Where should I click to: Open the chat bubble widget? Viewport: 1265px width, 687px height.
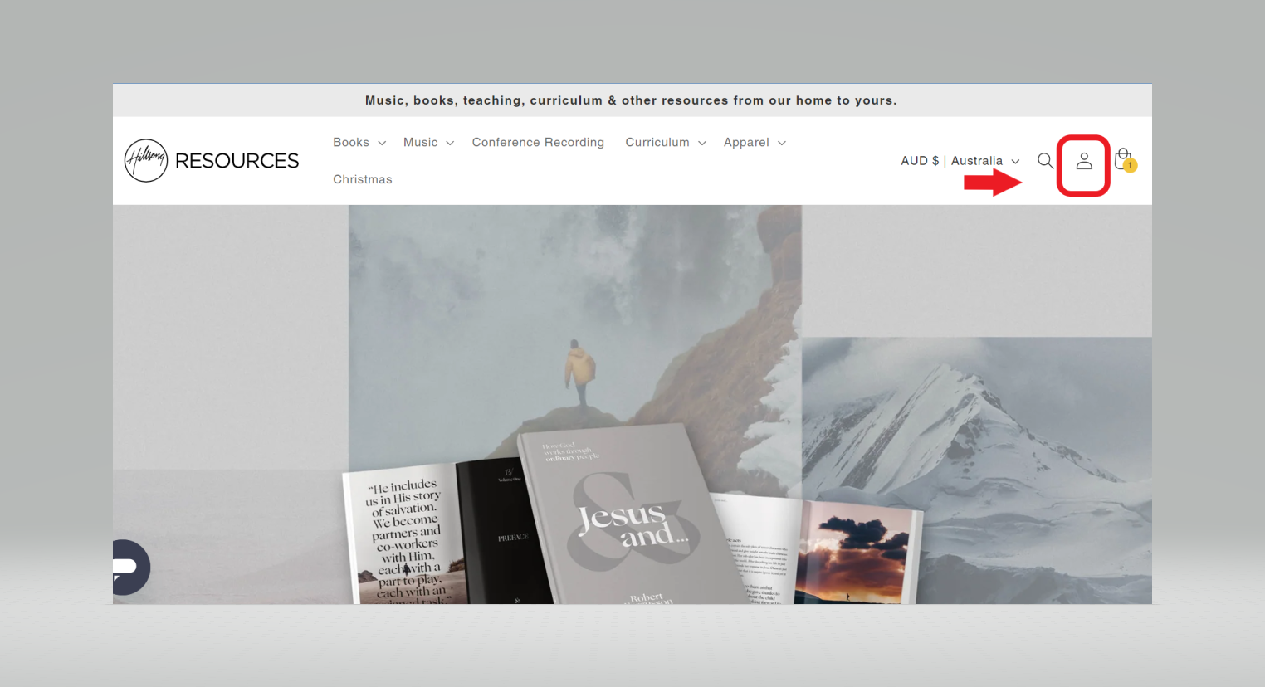[x=129, y=568]
